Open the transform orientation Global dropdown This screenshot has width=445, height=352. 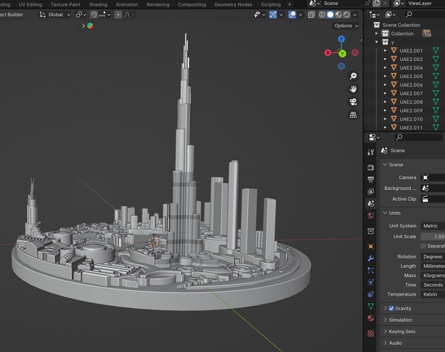click(54, 14)
